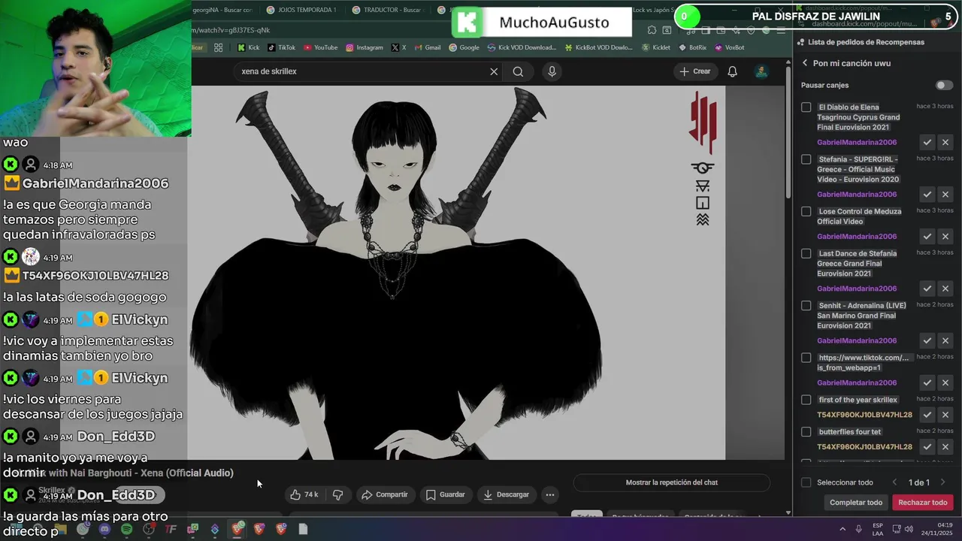Reject El Diablo de Elena request
The width and height of the screenshot is (962, 541).
(945, 143)
